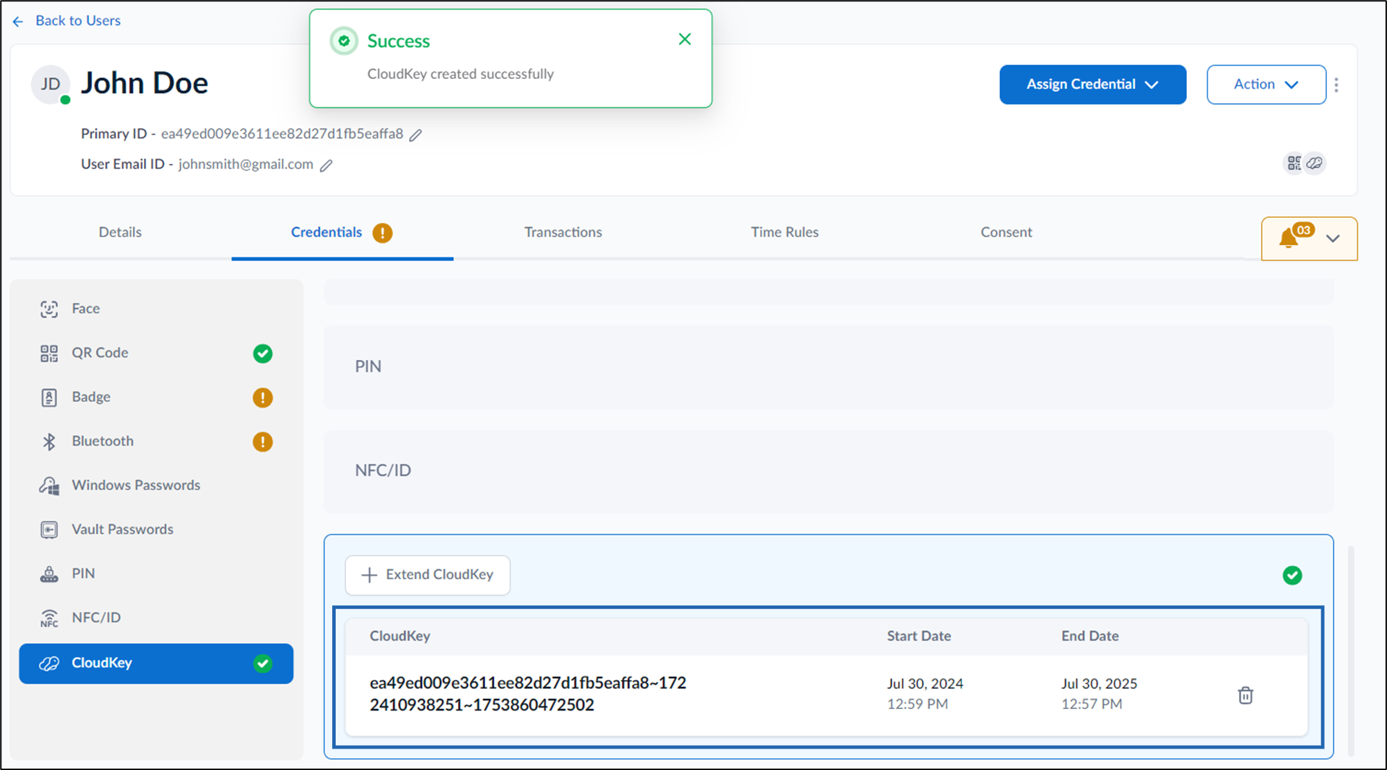Select PIN in credentials sidebar
The height and width of the screenshot is (770, 1387).
point(156,574)
